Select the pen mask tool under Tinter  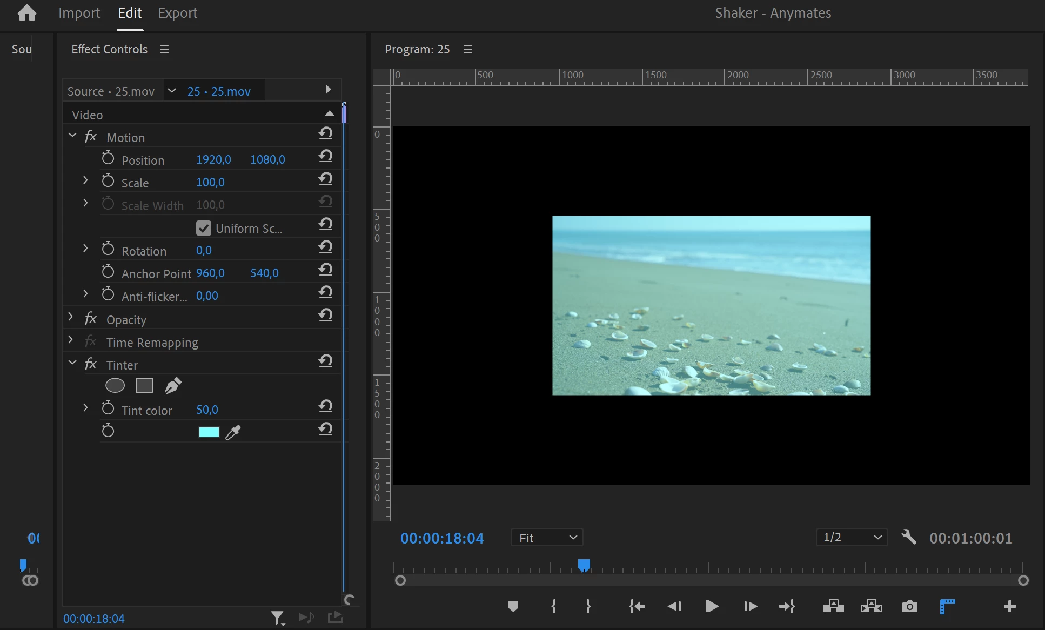pyautogui.click(x=173, y=385)
